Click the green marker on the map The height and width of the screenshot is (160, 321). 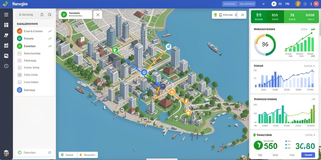pos(115,49)
